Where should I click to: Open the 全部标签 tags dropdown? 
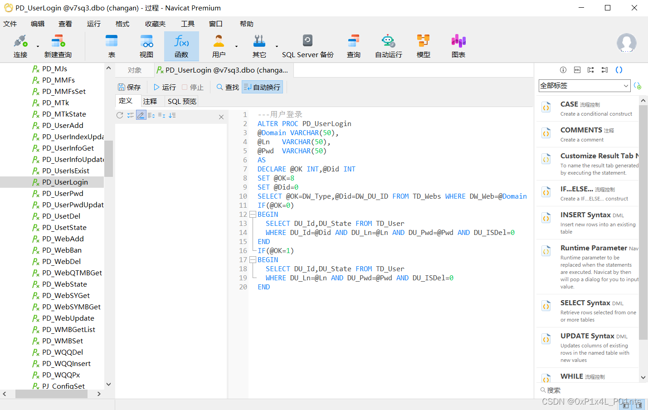click(x=585, y=86)
